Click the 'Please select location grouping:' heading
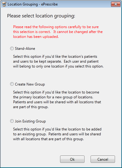The width and height of the screenshot is (122, 168). click(x=41, y=16)
